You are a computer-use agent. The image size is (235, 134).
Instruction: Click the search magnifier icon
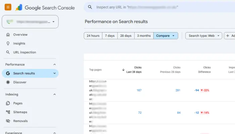(x=90, y=7)
